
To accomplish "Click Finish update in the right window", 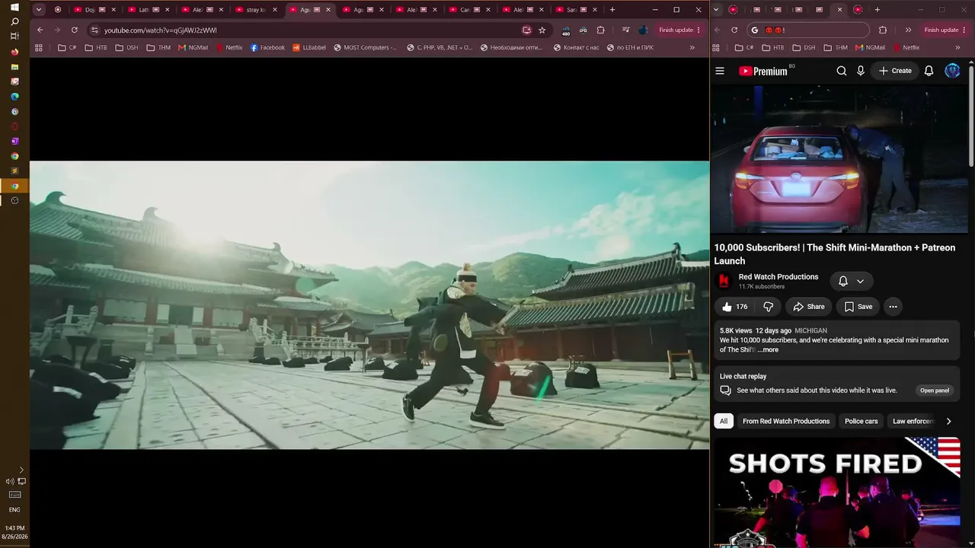I will (945, 30).
